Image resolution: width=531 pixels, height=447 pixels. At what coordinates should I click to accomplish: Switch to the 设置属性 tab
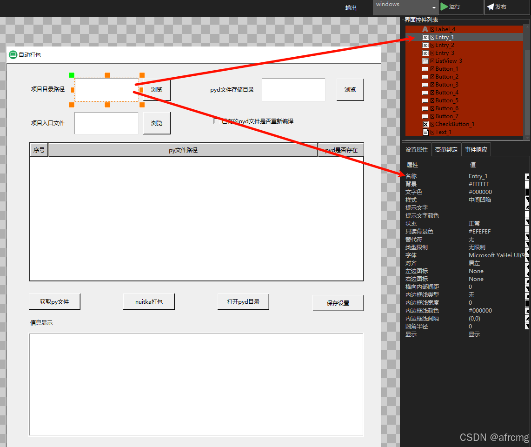417,150
